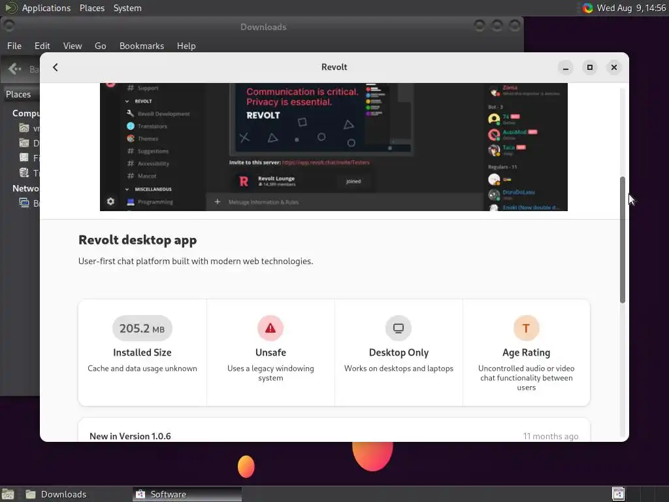Open the File menu in Downloads window

pos(14,46)
